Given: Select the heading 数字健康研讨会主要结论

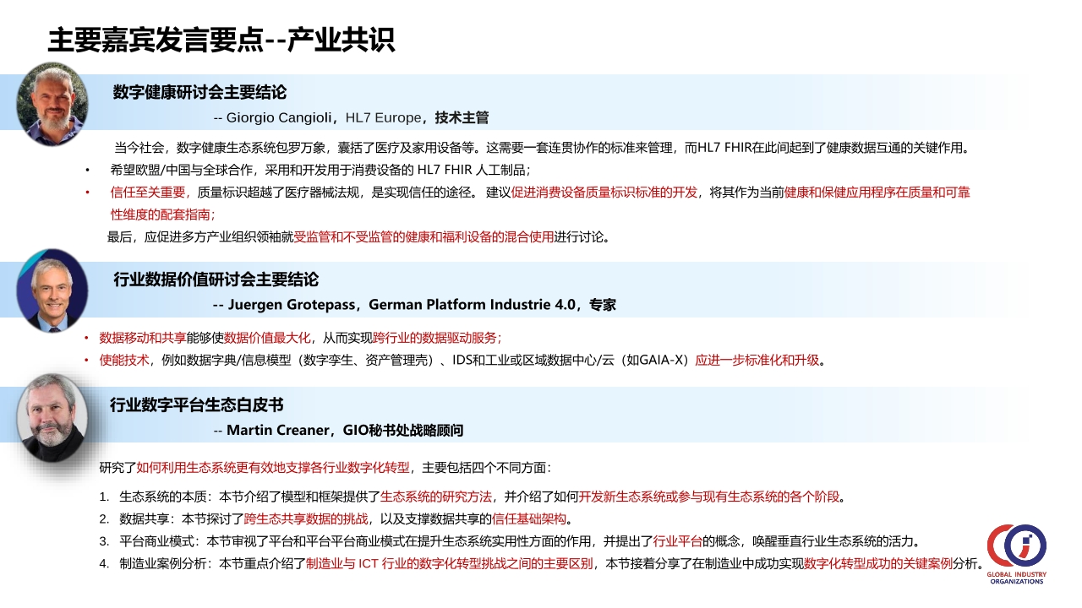Looking at the screenshot, I should pyautogui.click(x=199, y=92).
